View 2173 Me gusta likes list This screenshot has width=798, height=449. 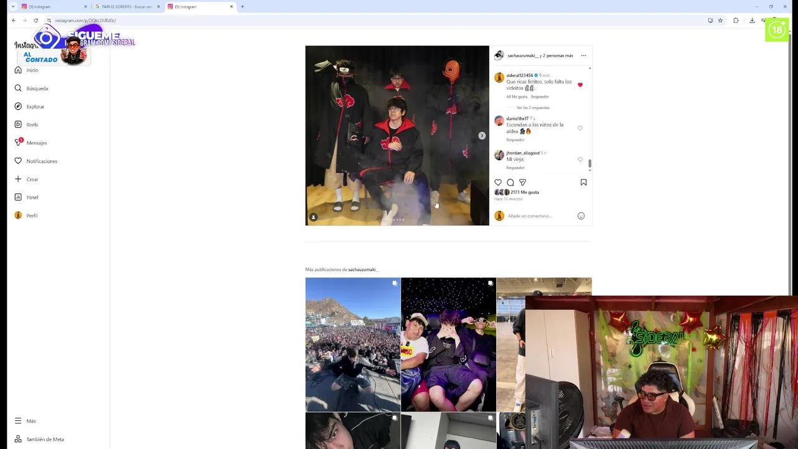525,192
